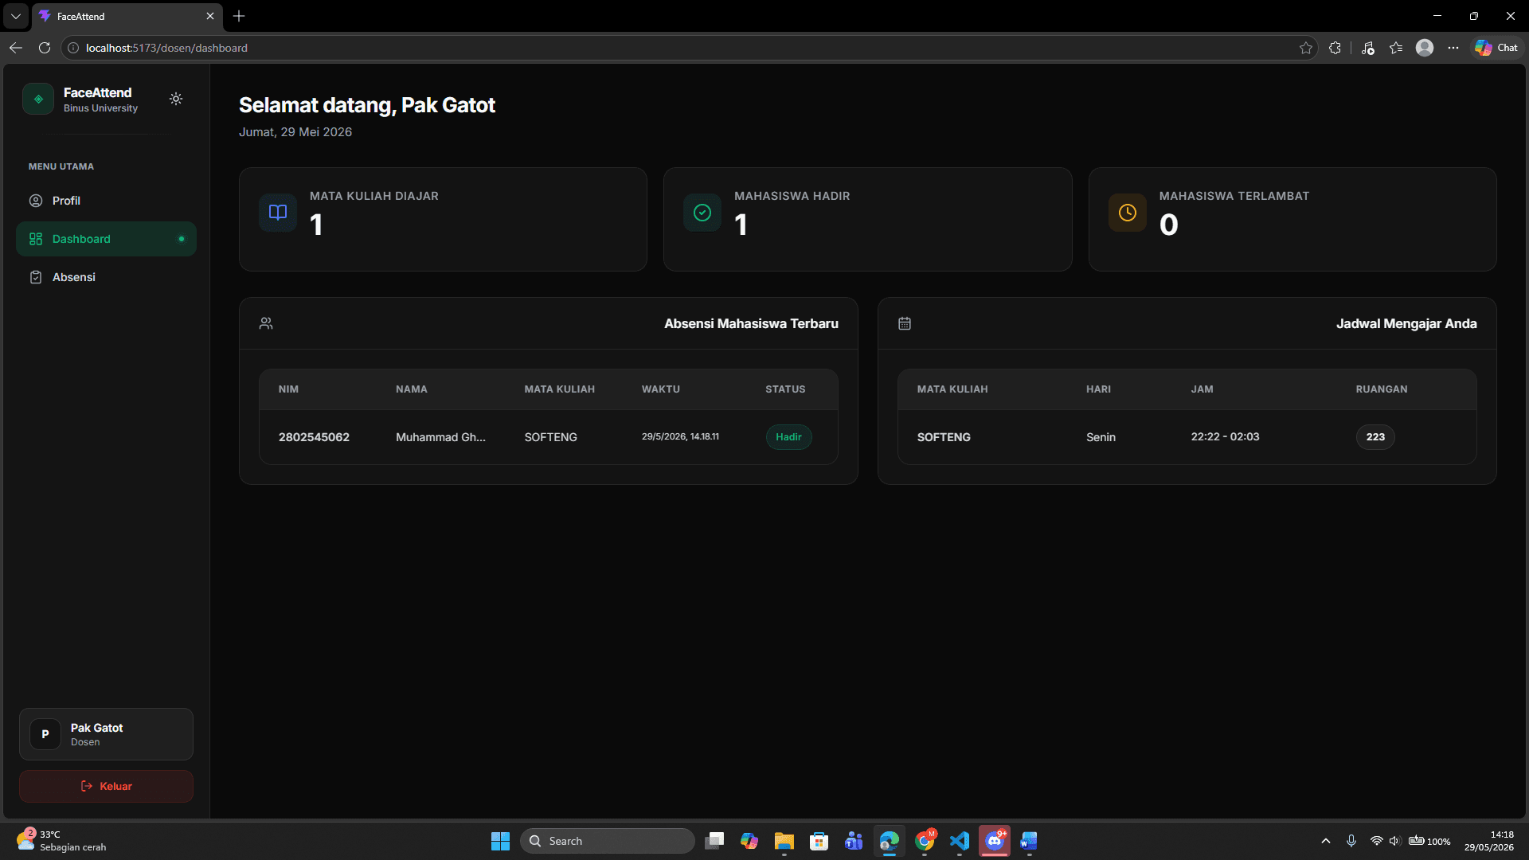This screenshot has height=860, width=1529.
Task: Open the browser extensions puzzle icon
Action: 1335,48
